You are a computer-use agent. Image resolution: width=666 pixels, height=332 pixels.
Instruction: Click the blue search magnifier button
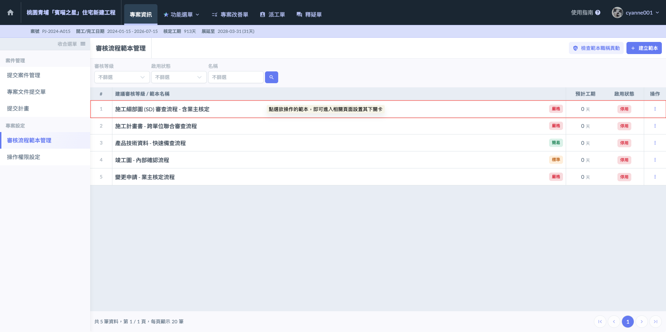[x=272, y=77]
